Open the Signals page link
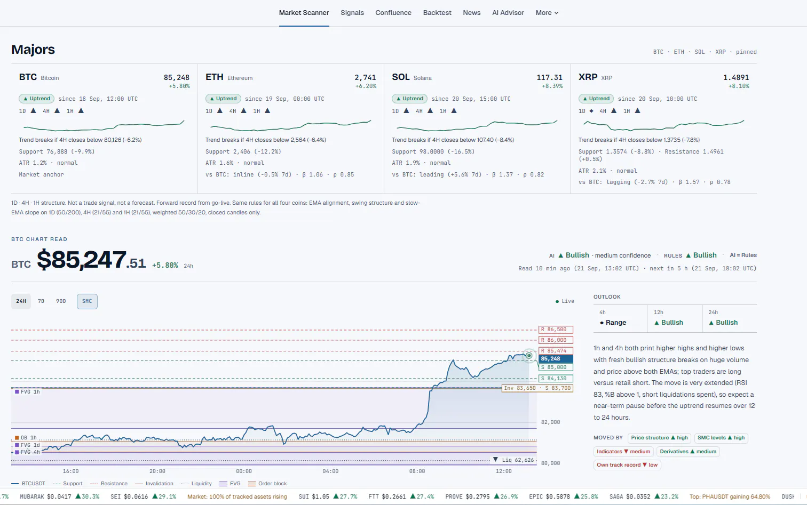The width and height of the screenshot is (807, 505). (352, 13)
